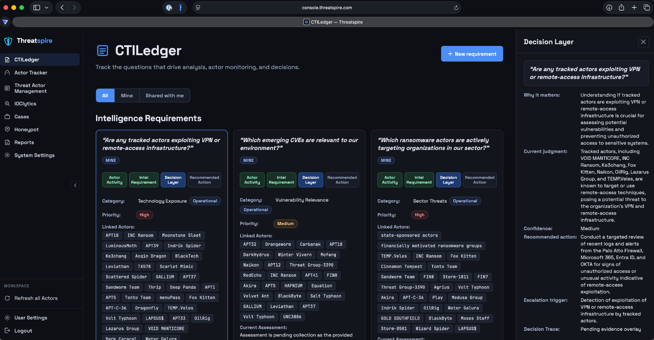The height and width of the screenshot is (340, 654).
Task: Open Recommended Action in VPN requirement card
Action: [204, 180]
